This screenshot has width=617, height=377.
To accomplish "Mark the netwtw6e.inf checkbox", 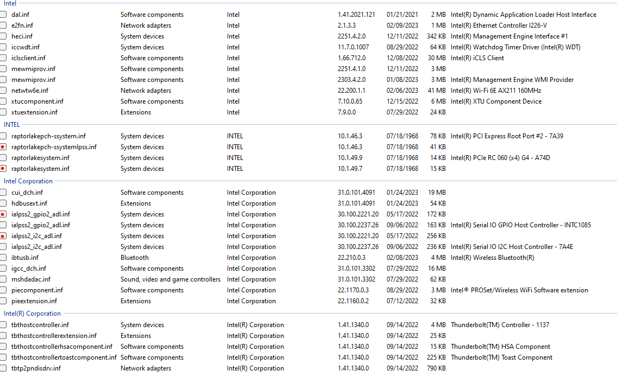I will (3, 91).
